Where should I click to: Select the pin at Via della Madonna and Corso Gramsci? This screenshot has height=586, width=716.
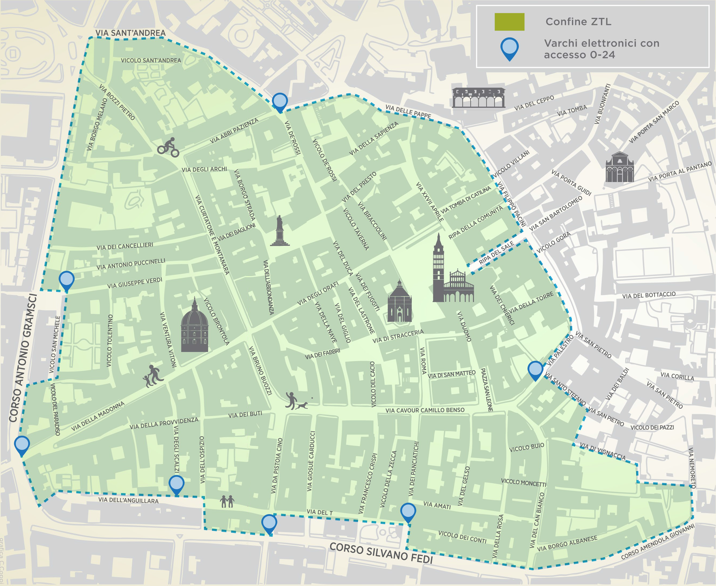pos(22,446)
